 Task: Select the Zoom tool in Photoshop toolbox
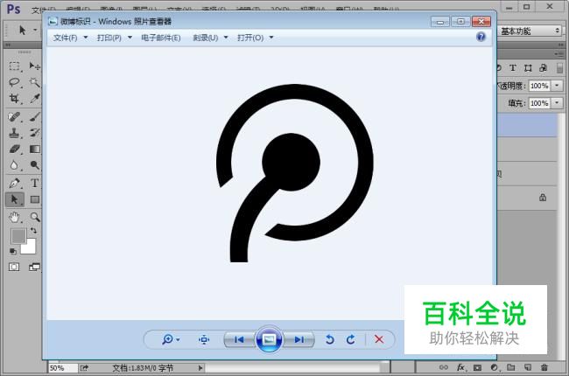pyautogui.click(x=34, y=217)
